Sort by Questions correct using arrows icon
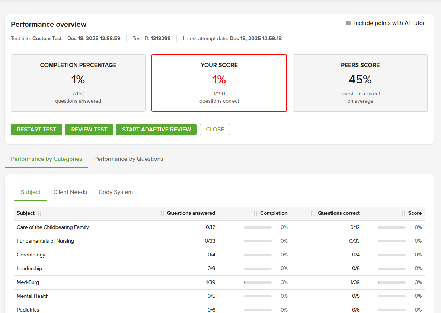The height and width of the screenshot is (313, 441). pyautogui.click(x=313, y=214)
